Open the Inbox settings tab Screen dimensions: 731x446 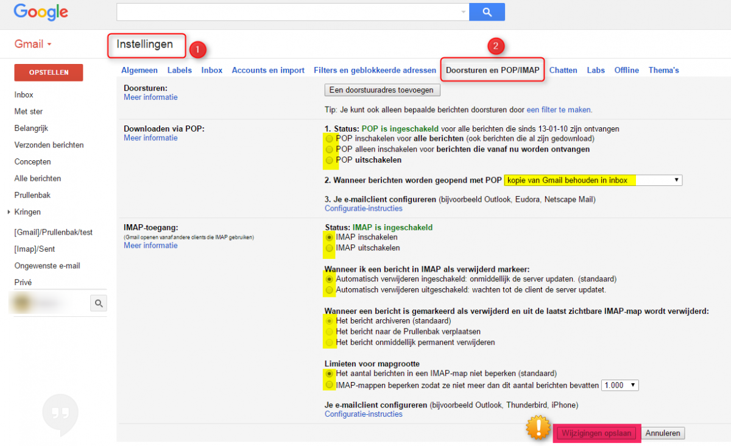[212, 70]
